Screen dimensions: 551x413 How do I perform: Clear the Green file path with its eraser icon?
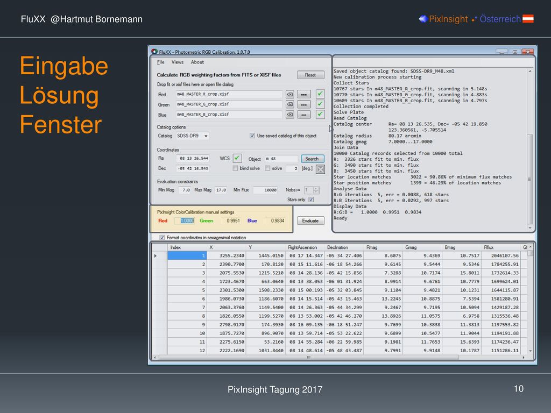[x=290, y=104]
